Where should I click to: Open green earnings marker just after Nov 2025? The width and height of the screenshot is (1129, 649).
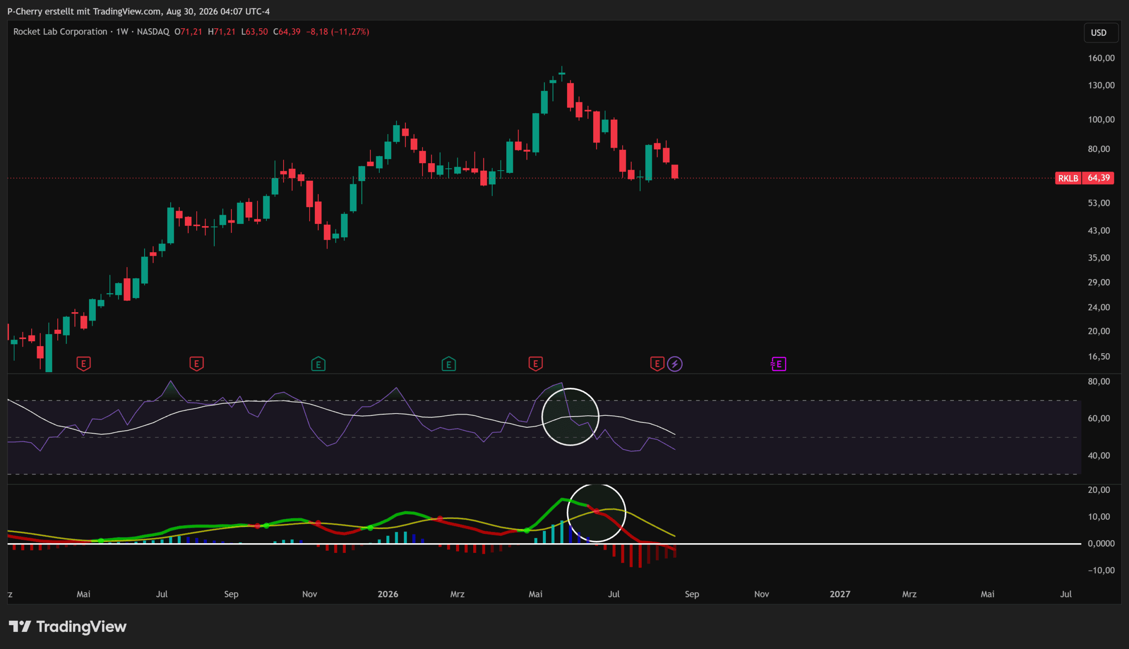pyautogui.click(x=318, y=364)
